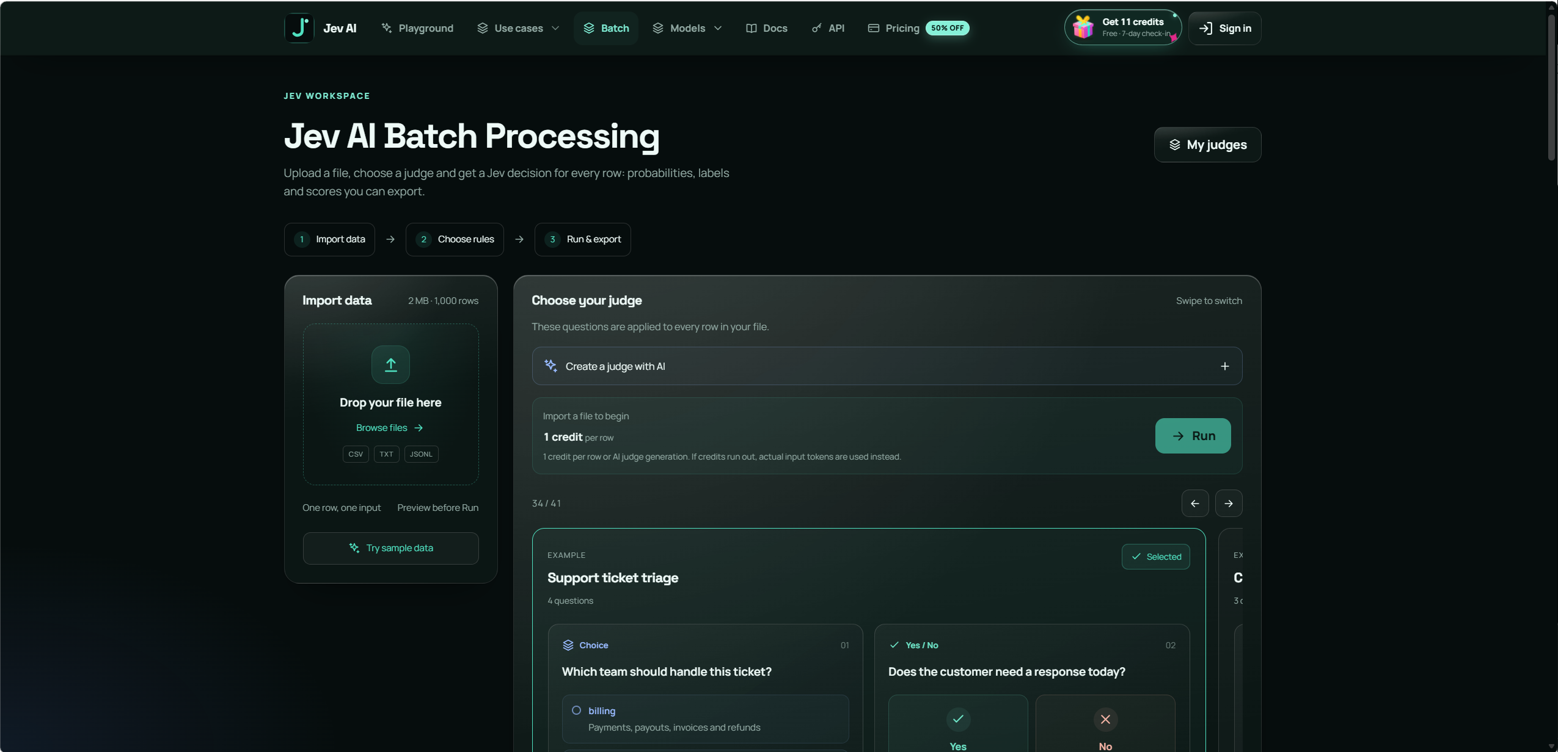The image size is (1558, 752).
Task: Click the Browse files link
Action: tap(390, 428)
